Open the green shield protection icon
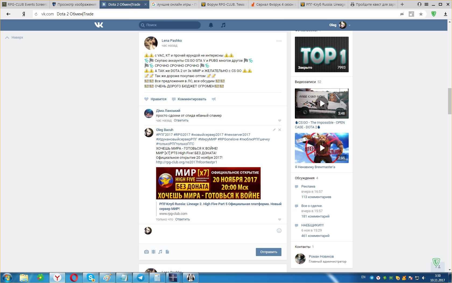This screenshot has height=283, width=452. pos(434,14)
